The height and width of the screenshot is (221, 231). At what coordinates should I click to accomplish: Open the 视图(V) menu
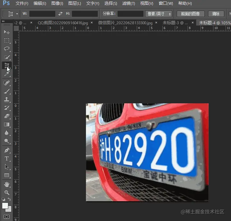147,3
